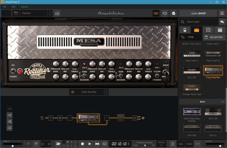
Task: Click the gear filter icon beside search
Action: [x=222, y=22]
